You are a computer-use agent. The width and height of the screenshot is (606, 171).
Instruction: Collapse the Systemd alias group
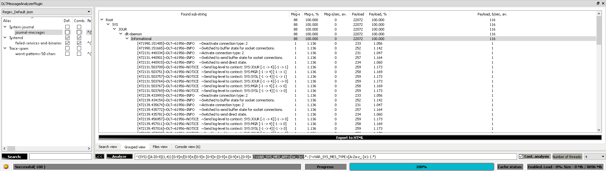[5, 37]
